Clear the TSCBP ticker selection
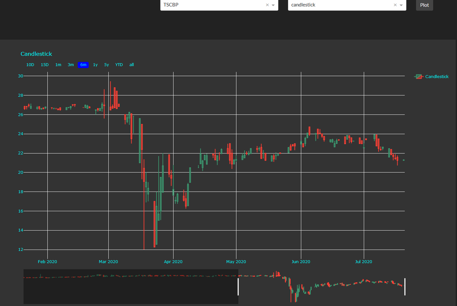 click(267, 5)
